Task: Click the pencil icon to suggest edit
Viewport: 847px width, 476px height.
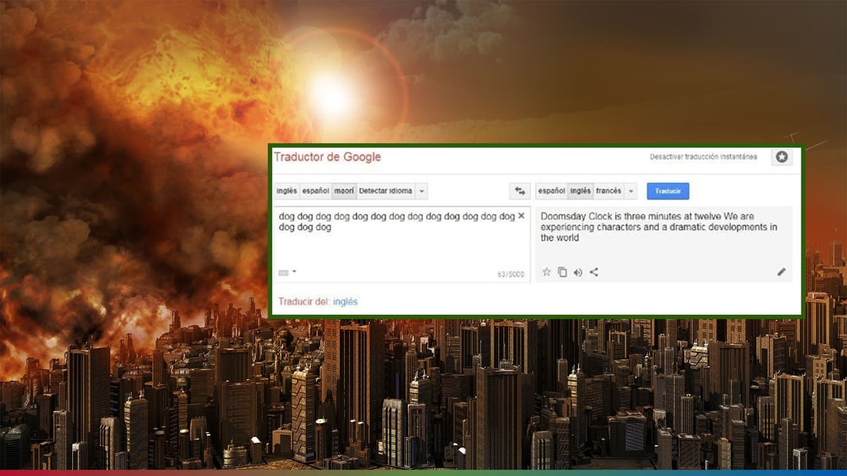Action: [781, 272]
